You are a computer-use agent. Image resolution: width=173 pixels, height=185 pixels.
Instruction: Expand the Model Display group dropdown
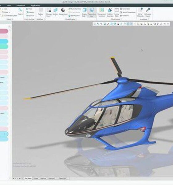coord(71,19)
